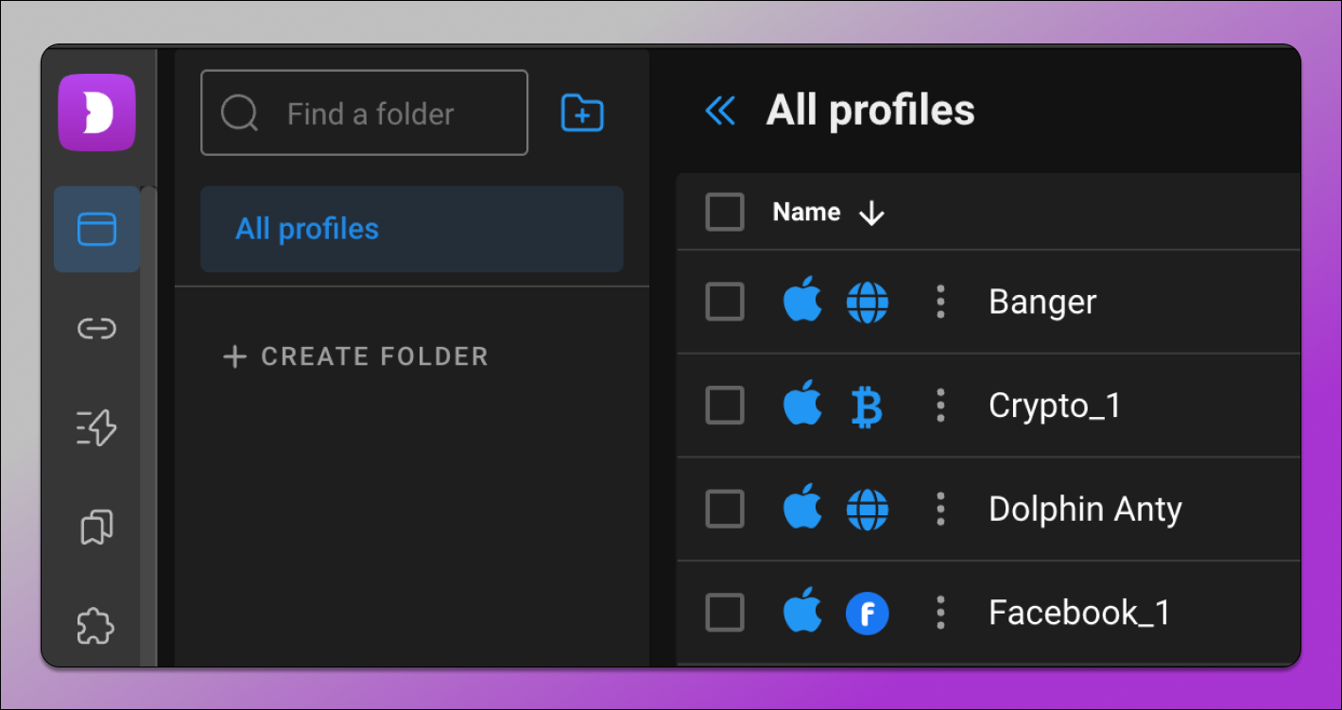The width and height of the screenshot is (1342, 710).
Task: Click the Apple icon in Facebook_1 row
Action: click(802, 612)
